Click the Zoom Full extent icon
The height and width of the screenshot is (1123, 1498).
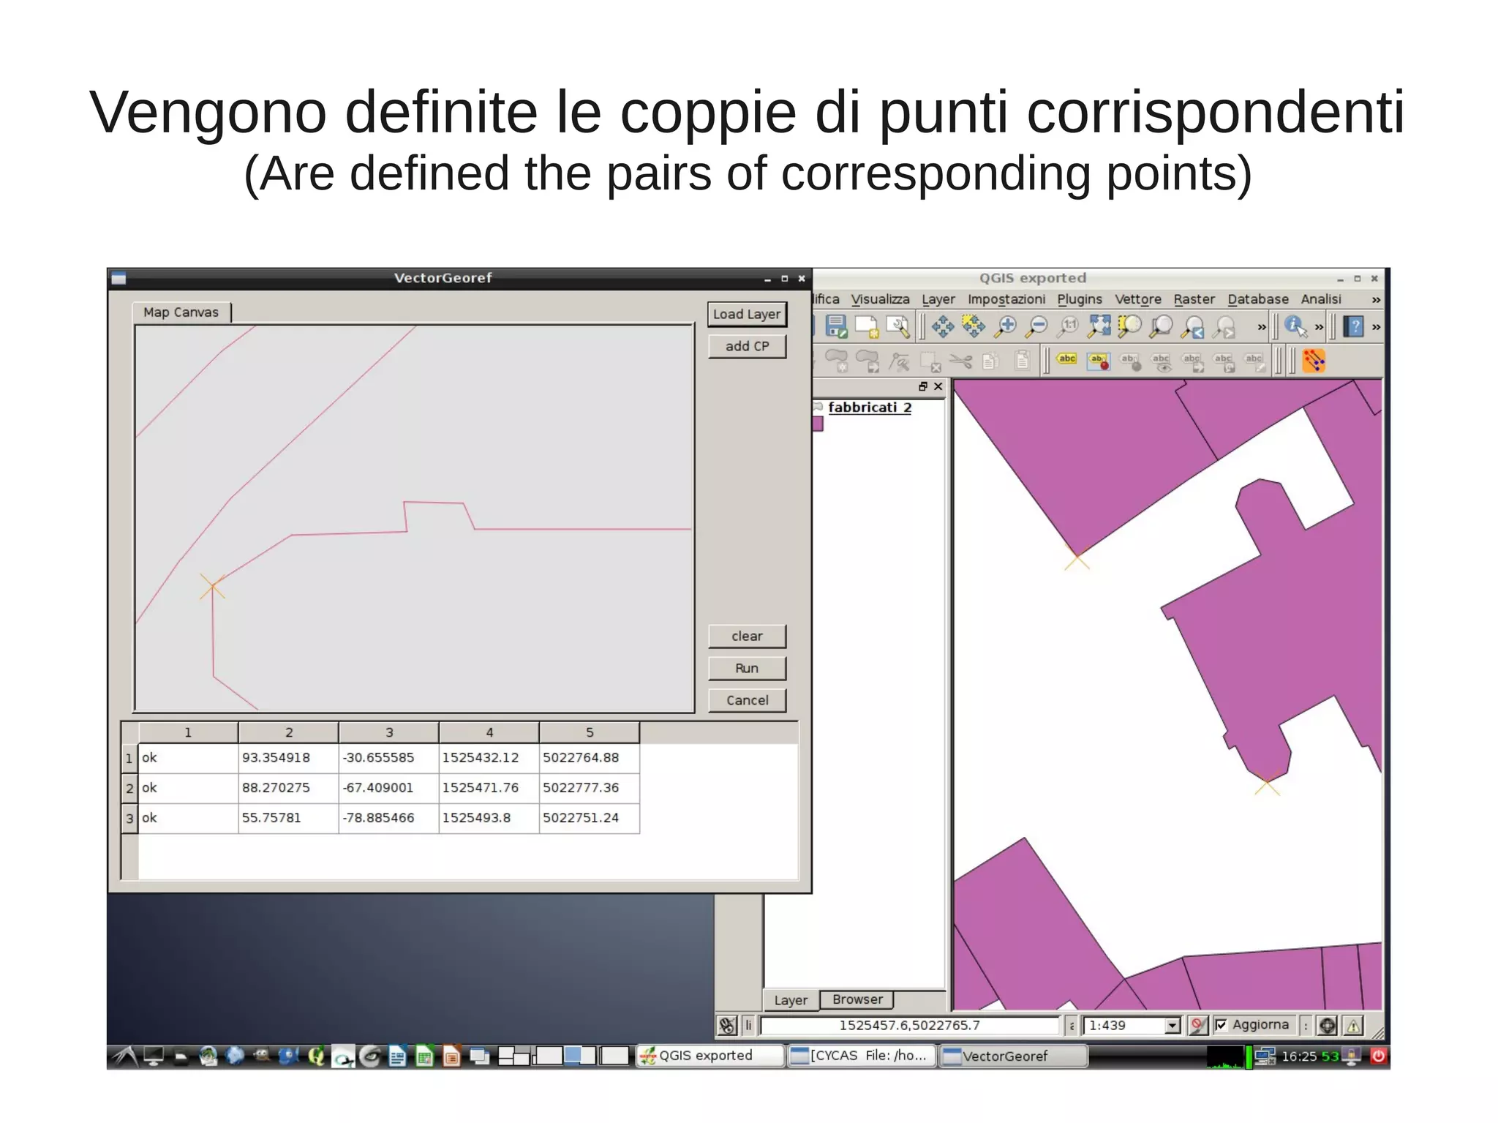1099,326
